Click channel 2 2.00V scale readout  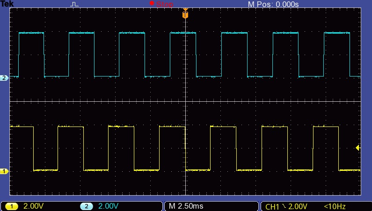pyautogui.click(x=108, y=206)
